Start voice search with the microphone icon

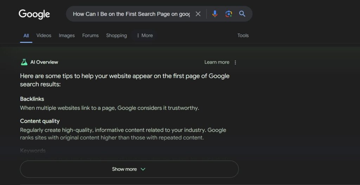(215, 14)
